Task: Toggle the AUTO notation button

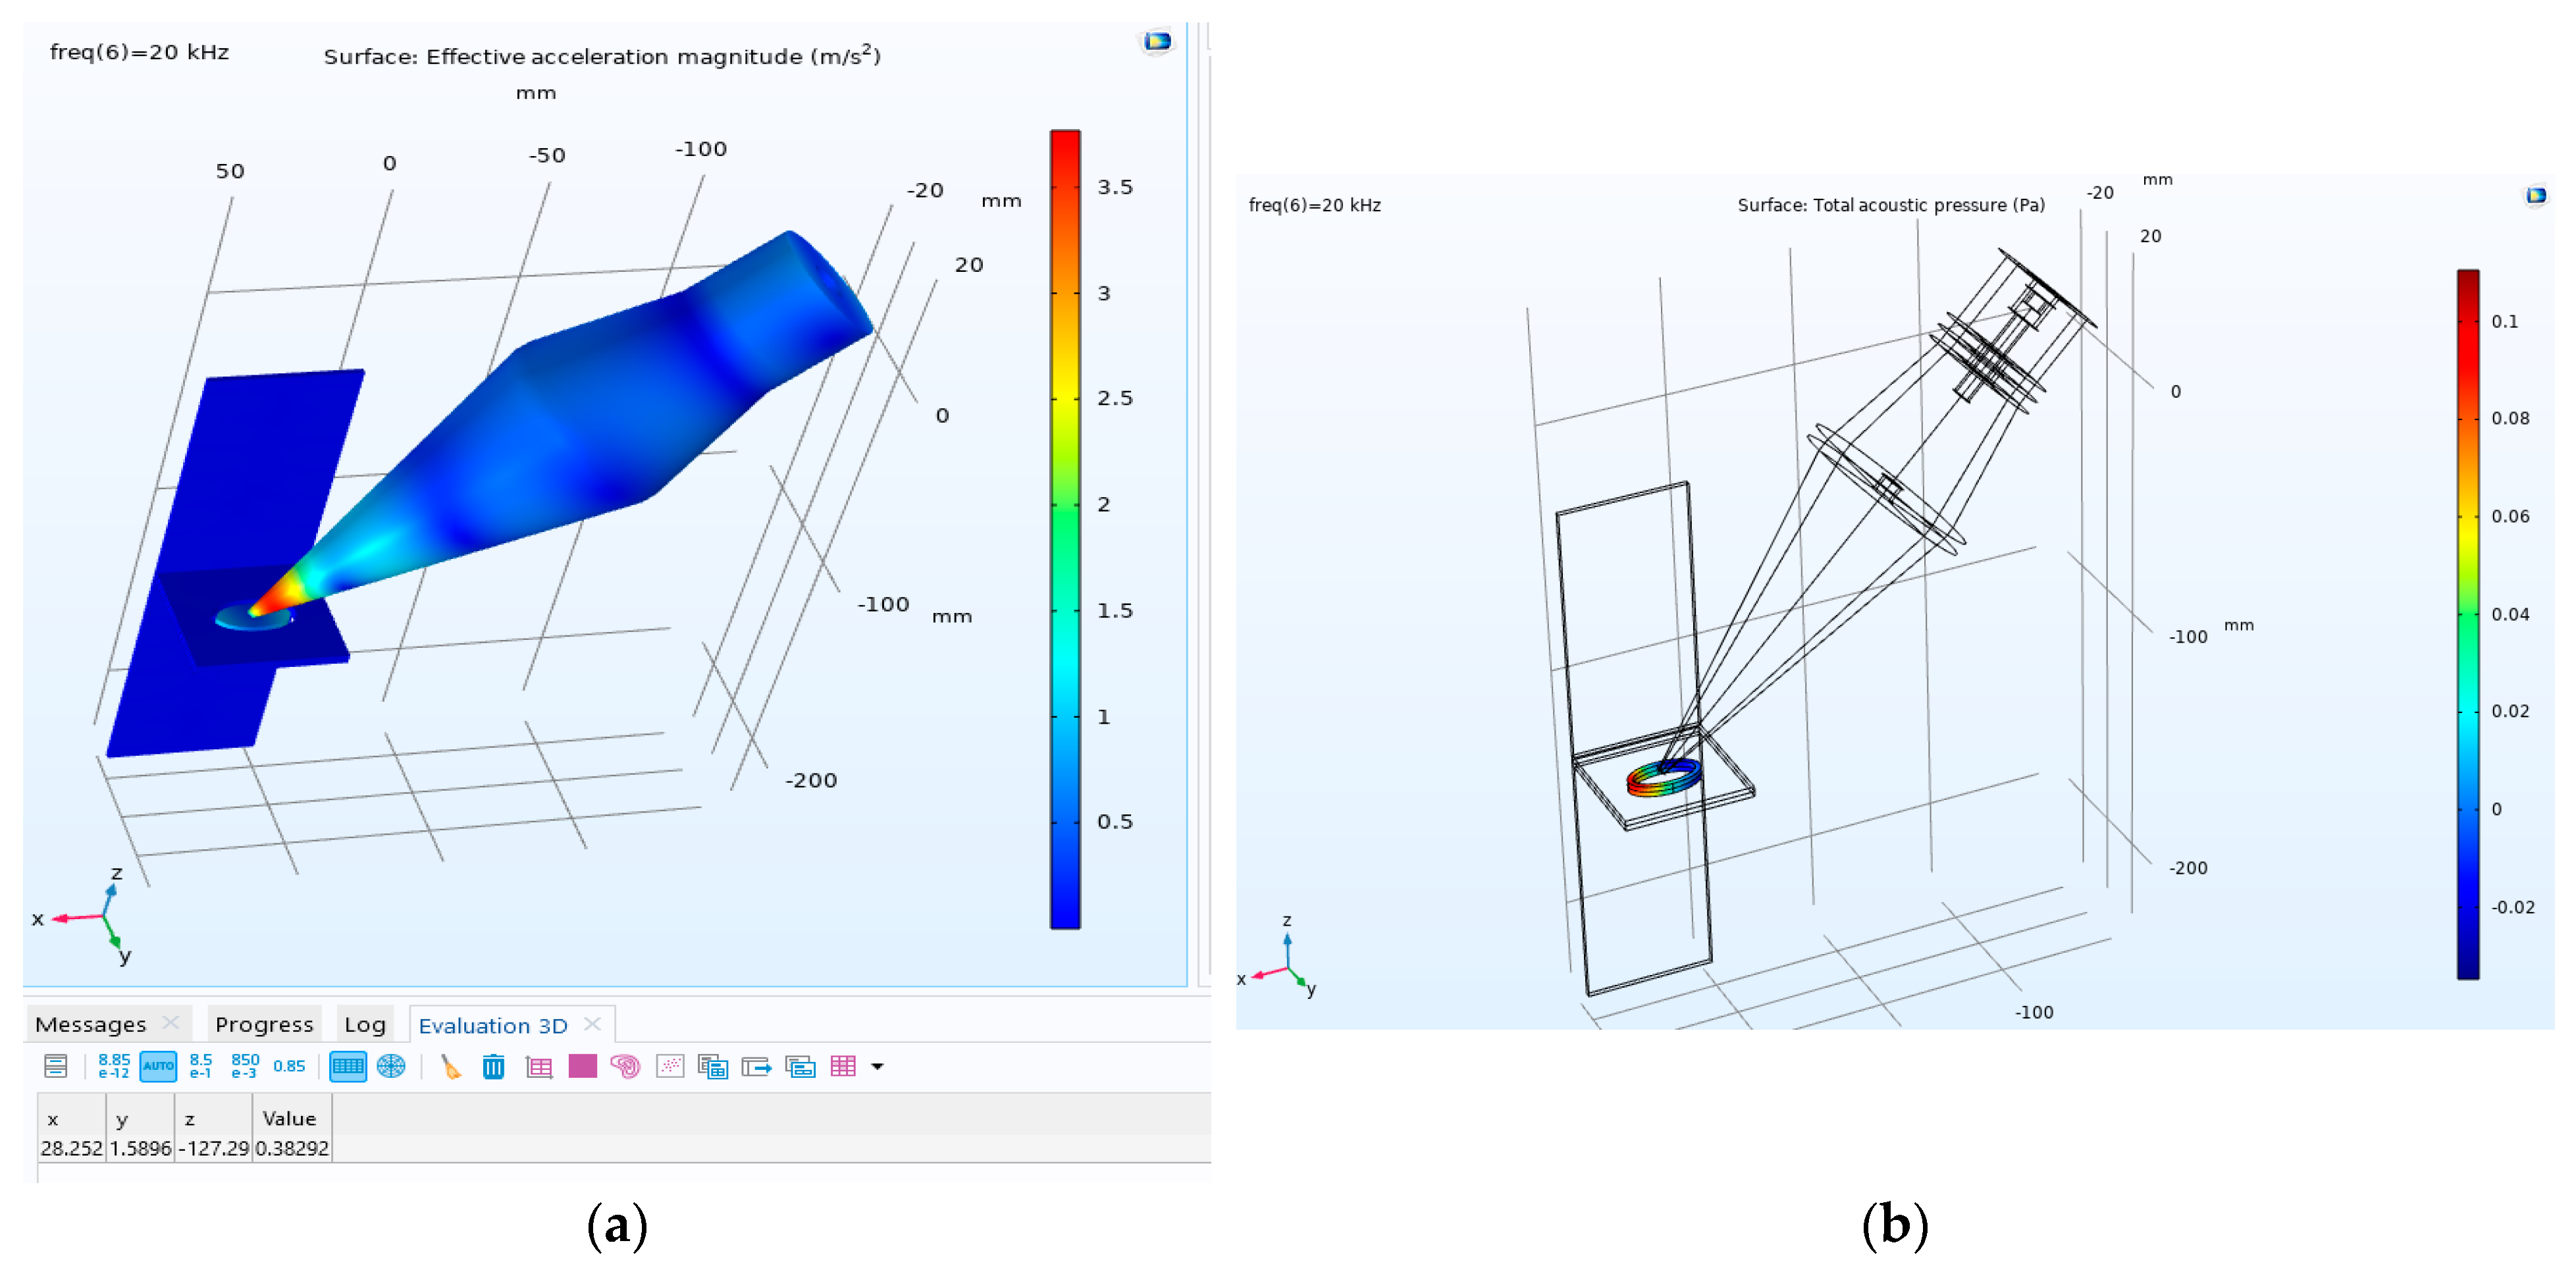Action: 158,1066
